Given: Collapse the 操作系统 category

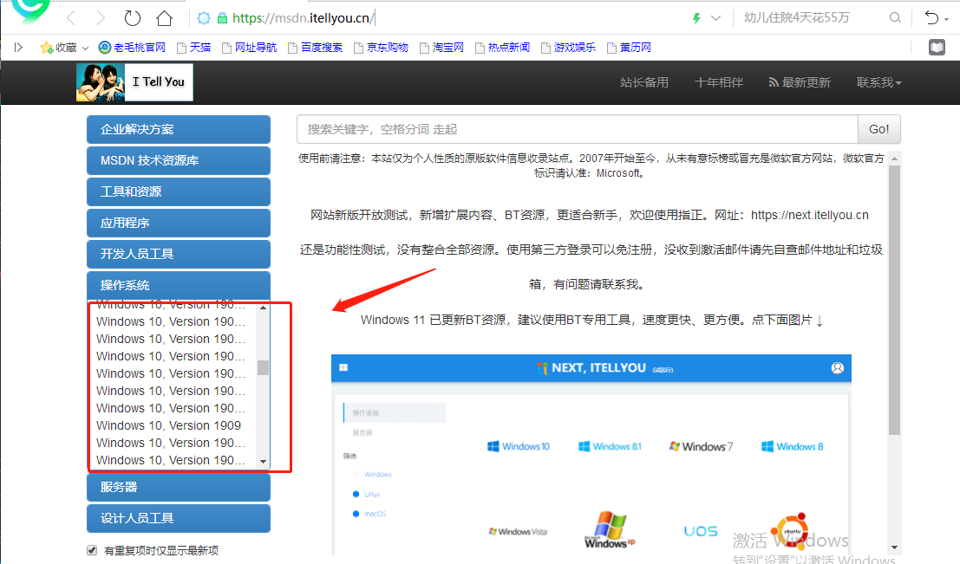Looking at the screenshot, I should pyautogui.click(x=178, y=285).
